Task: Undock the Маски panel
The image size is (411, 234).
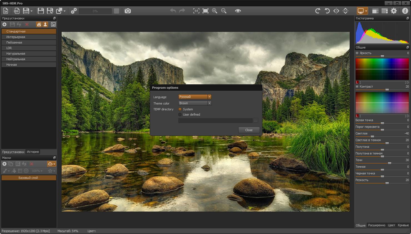Action: pyautogui.click(x=54, y=158)
